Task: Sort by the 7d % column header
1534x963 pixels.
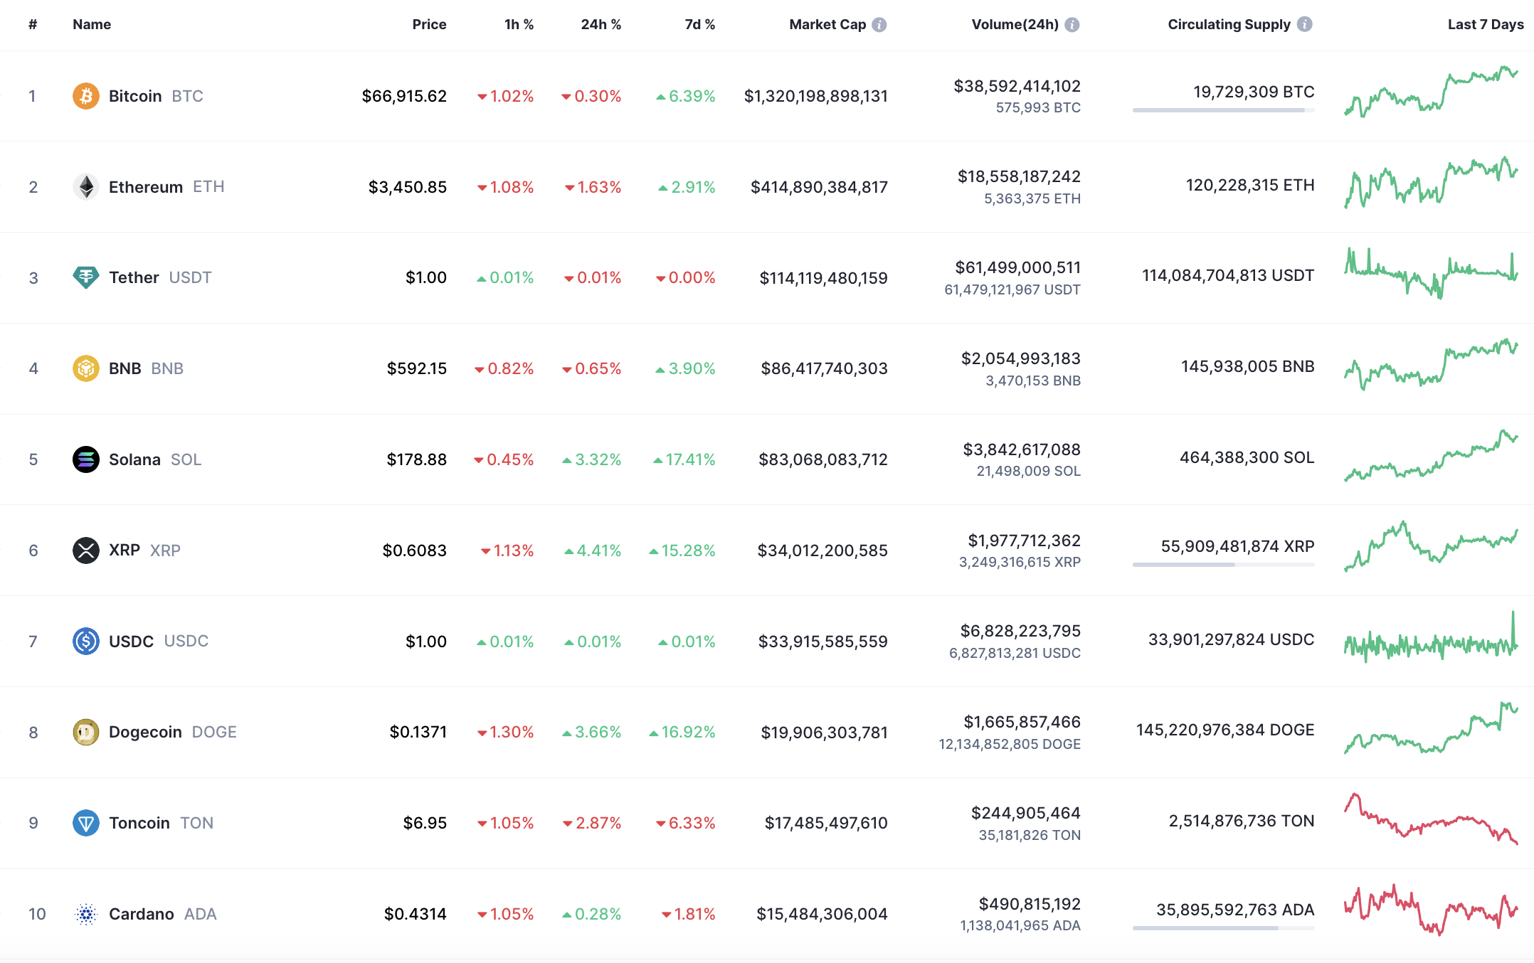Action: pos(699,24)
